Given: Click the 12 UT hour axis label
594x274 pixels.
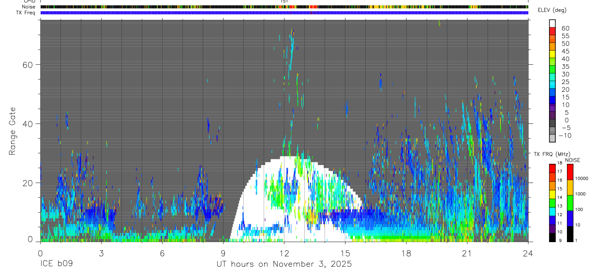Looking at the screenshot, I should tap(284, 253).
